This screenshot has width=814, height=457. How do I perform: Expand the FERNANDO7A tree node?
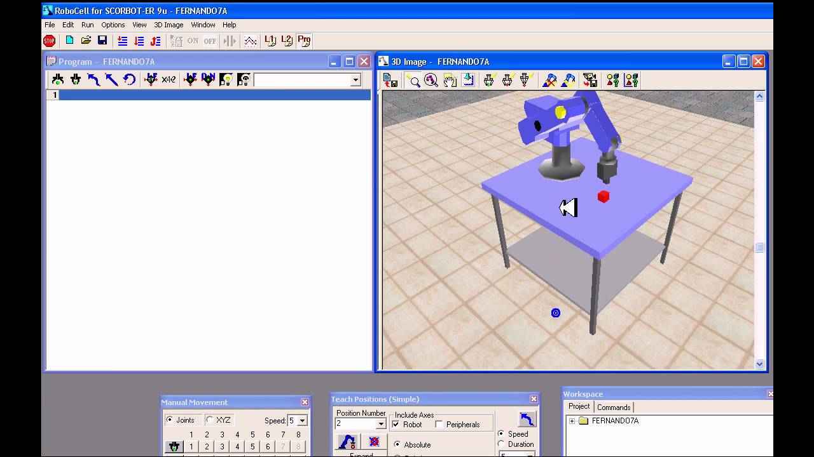(572, 421)
